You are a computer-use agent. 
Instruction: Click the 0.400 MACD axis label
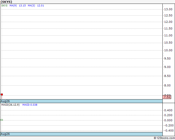coord(168,110)
